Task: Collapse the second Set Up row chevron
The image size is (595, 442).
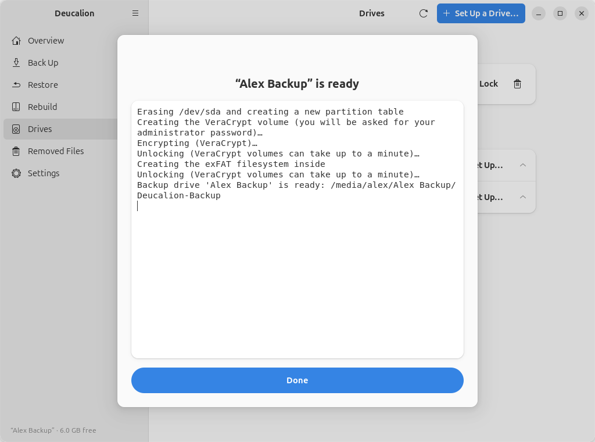Action: (522, 197)
